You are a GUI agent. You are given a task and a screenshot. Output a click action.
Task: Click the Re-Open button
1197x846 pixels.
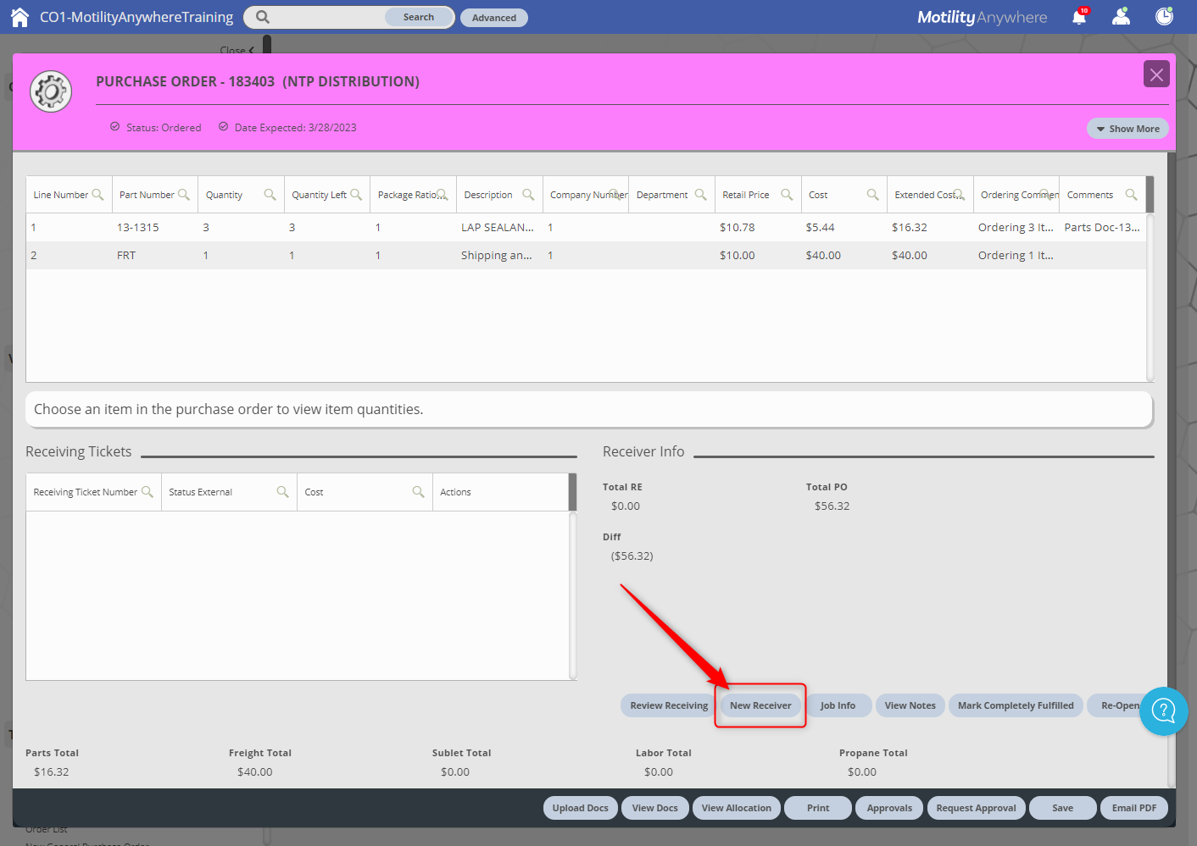coord(1120,705)
